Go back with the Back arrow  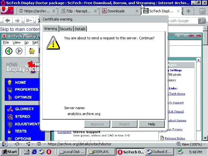[8, 21]
